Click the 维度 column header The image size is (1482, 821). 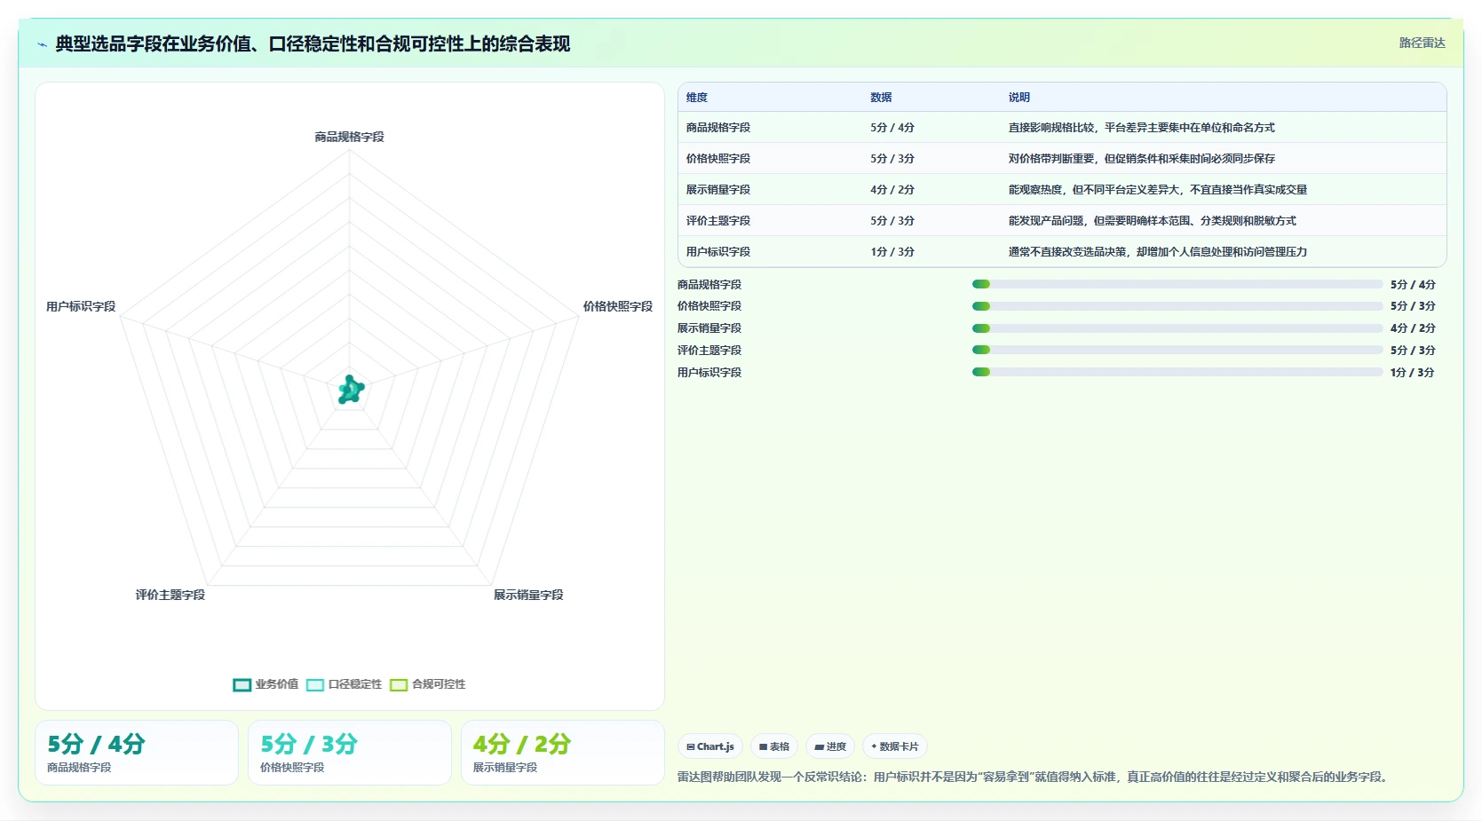(697, 98)
